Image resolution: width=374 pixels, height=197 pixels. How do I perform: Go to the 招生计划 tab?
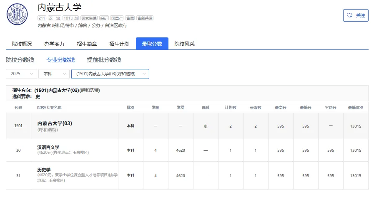pyautogui.click(x=119, y=44)
